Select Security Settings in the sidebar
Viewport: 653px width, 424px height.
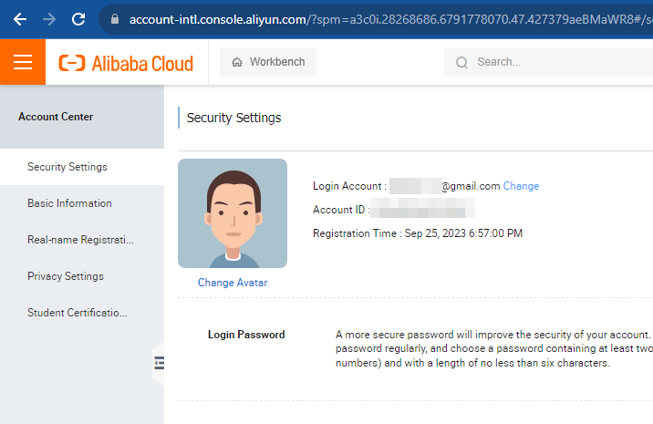point(67,167)
